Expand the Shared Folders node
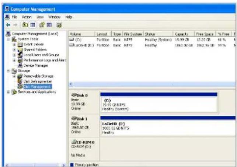This screenshot has height=167, width=237. (x=14, y=50)
